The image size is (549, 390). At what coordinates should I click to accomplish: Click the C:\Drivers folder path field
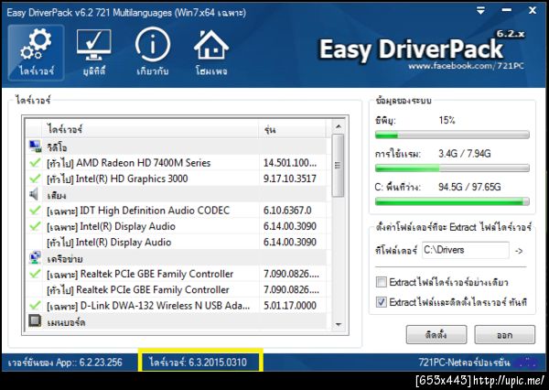466,250
